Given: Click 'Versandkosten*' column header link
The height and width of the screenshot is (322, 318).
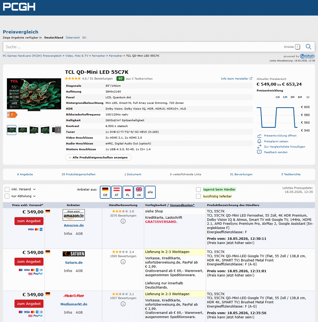Looking at the screenshot, I should (182, 205).
